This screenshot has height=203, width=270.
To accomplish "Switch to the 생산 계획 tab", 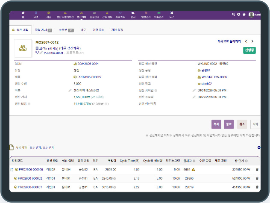I will click(21, 30).
